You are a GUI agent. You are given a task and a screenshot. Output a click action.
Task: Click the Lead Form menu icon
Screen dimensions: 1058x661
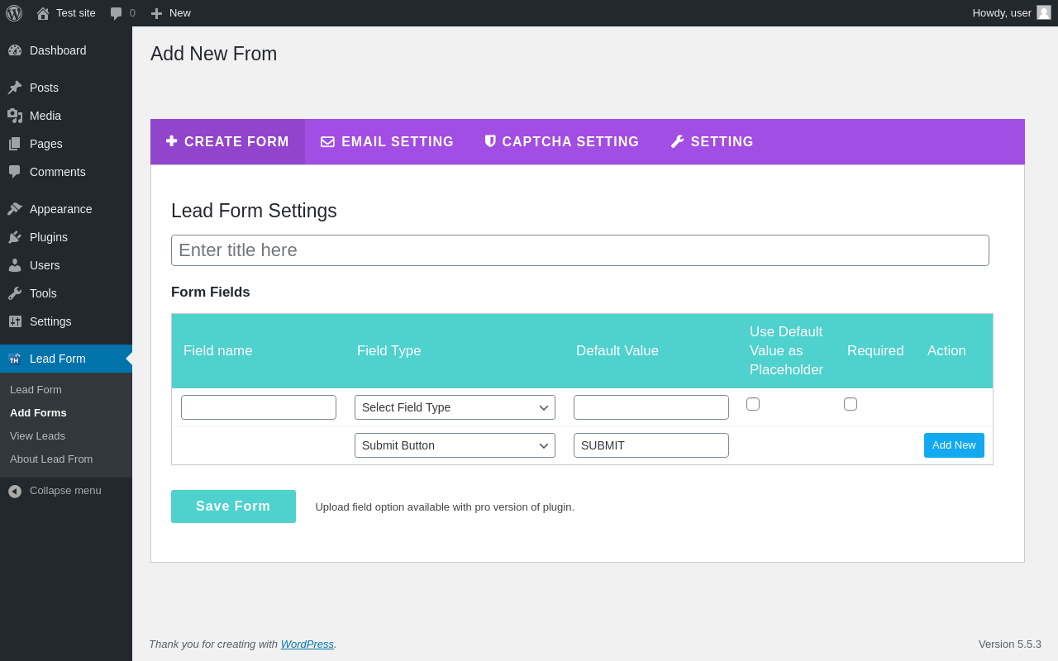(x=15, y=359)
